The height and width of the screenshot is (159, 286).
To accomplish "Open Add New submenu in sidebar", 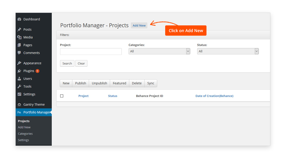I will (x=24, y=127).
